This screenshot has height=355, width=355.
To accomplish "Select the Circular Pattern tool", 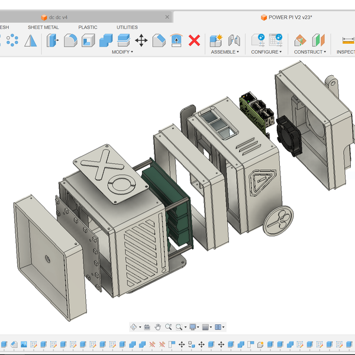I will (x=12, y=40).
